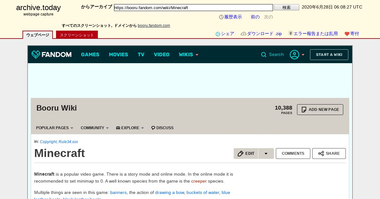Click the cloud download icon
The height and width of the screenshot is (199, 380).
(x=244, y=34)
